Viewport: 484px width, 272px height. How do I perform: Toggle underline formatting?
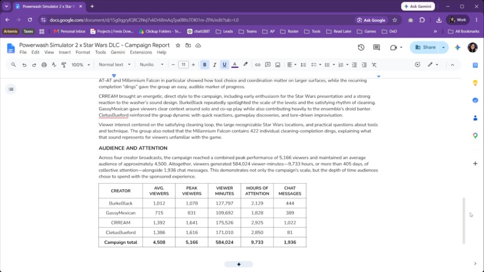point(225,65)
